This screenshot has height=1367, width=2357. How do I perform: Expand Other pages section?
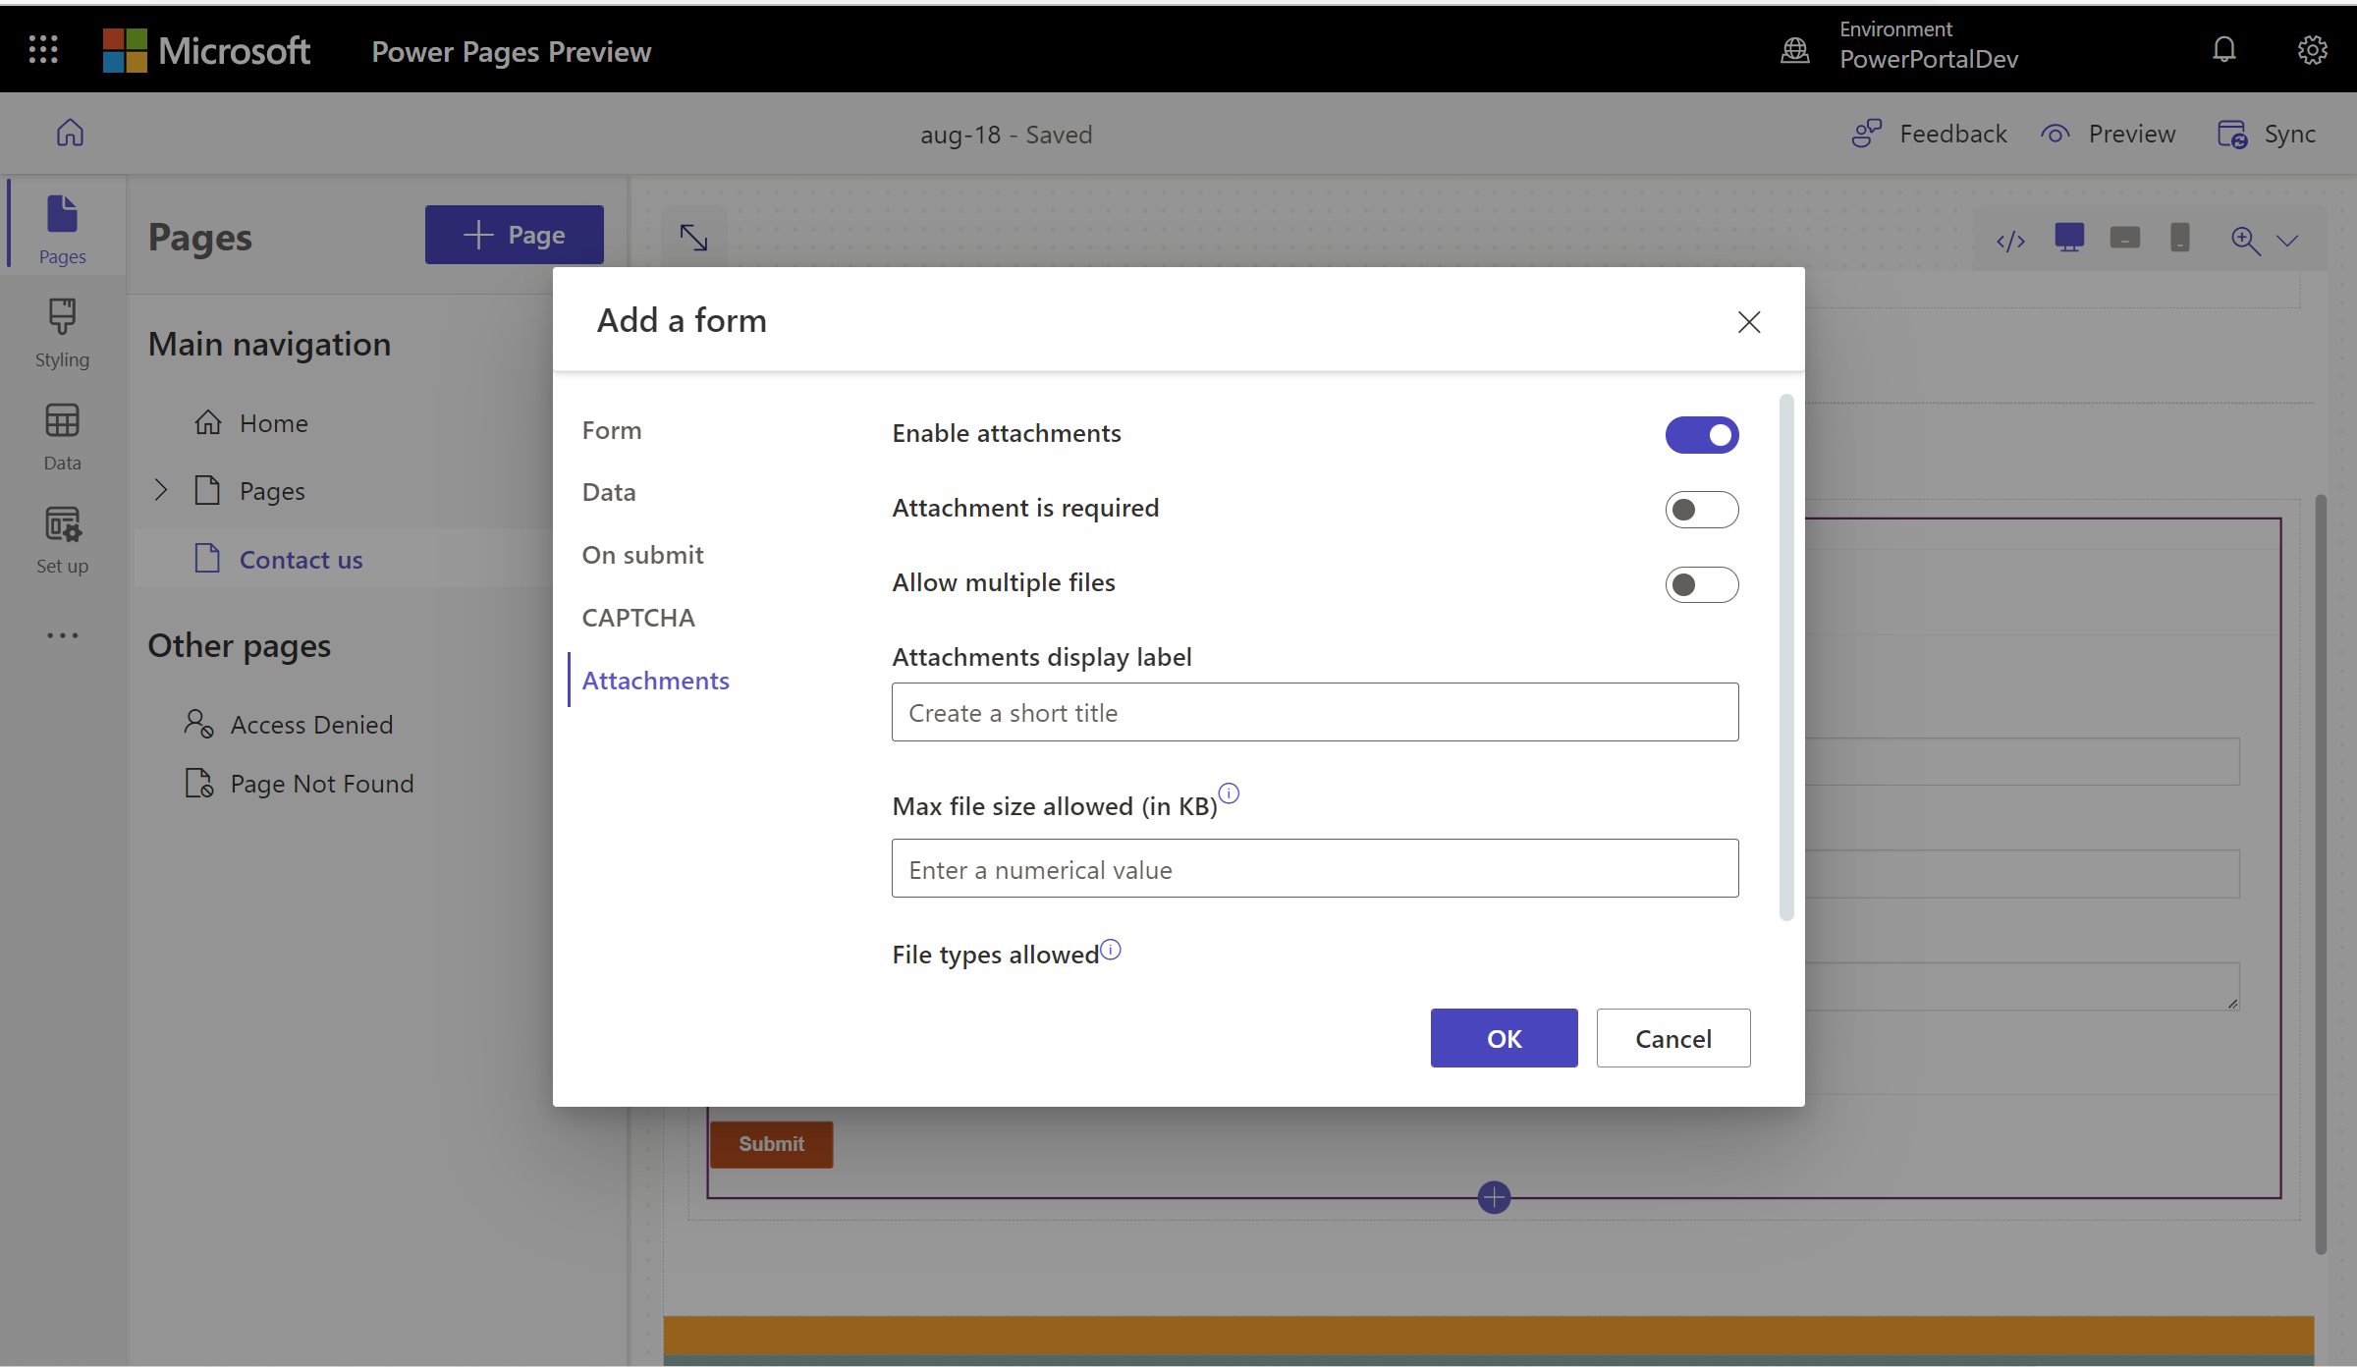tap(241, 643)
